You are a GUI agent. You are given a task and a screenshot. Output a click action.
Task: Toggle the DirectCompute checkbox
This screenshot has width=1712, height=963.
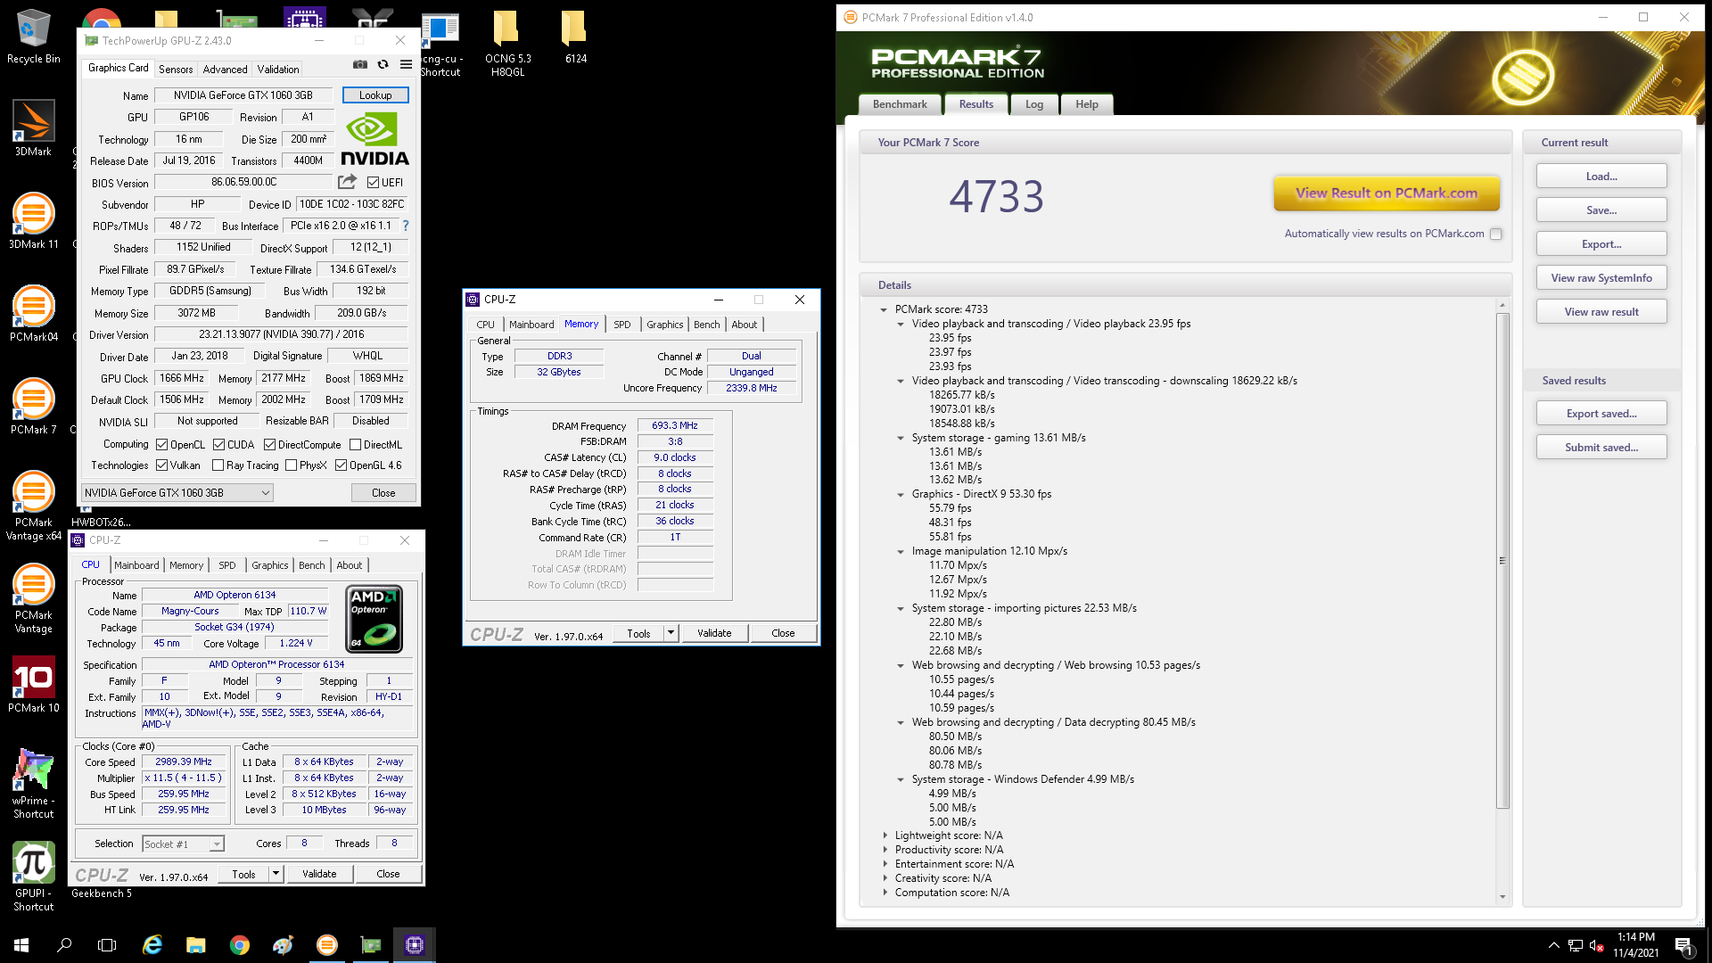coord(269,444)
